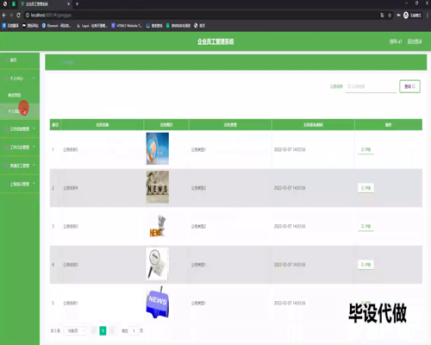Viewport: 431px width, 345px height.
Task: Open the 10条/页 page-size dropdown
Action: click(x=75, y=331)
